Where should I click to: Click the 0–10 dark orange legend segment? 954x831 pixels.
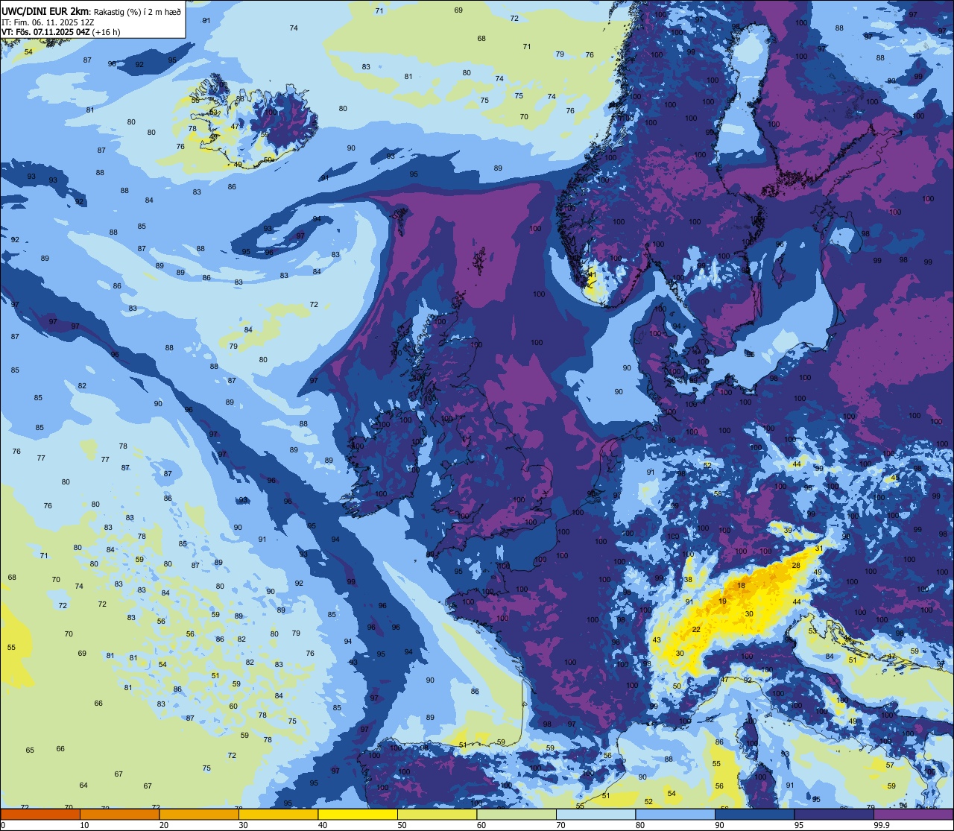click(x=40, y=815)
